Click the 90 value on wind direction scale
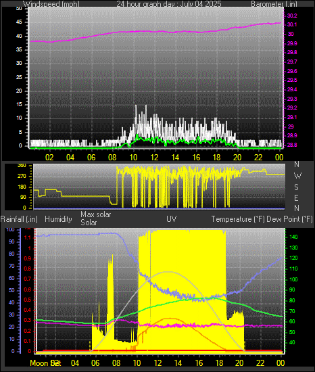This screenshot has width=315, height=372. tap(23, 197)
